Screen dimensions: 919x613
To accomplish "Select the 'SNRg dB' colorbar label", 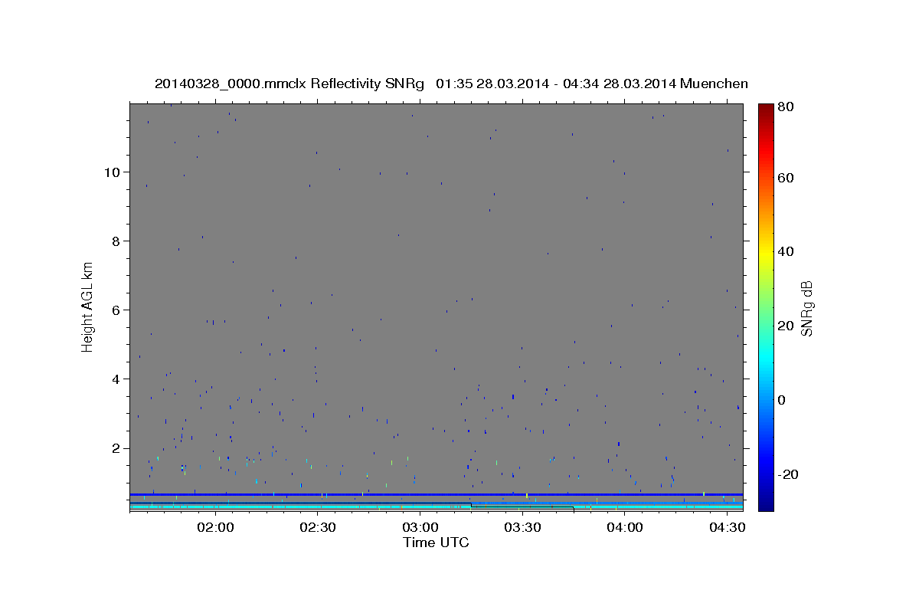I will [x=807, y=308].
